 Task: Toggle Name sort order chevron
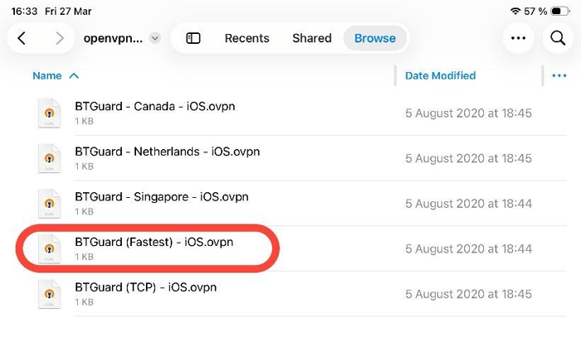(x=74, y=76)
